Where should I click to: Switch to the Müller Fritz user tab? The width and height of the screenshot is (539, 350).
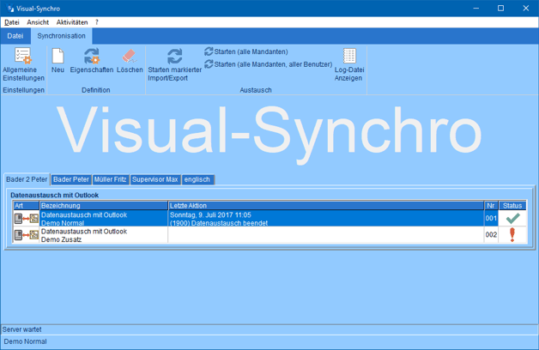point(111,179)
